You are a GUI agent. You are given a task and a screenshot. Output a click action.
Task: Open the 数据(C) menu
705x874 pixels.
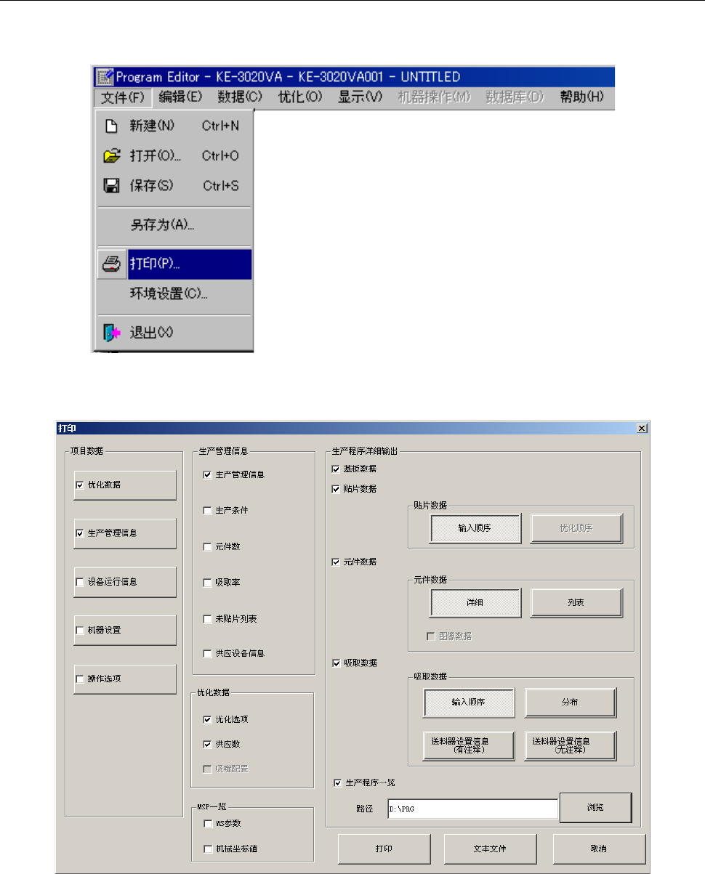(240, 97)
